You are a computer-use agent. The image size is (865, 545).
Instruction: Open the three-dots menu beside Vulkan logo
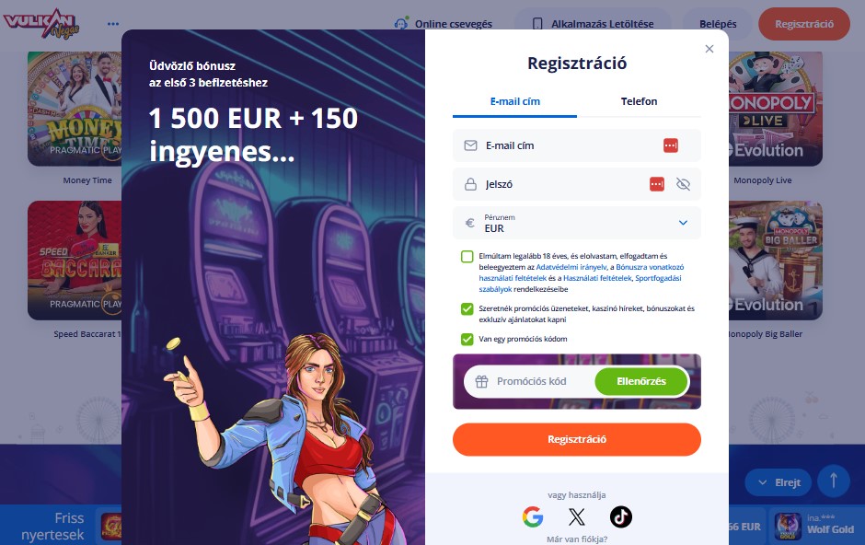113,24
